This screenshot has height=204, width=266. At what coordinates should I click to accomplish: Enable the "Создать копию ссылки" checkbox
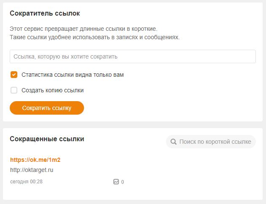click(14, 90)
